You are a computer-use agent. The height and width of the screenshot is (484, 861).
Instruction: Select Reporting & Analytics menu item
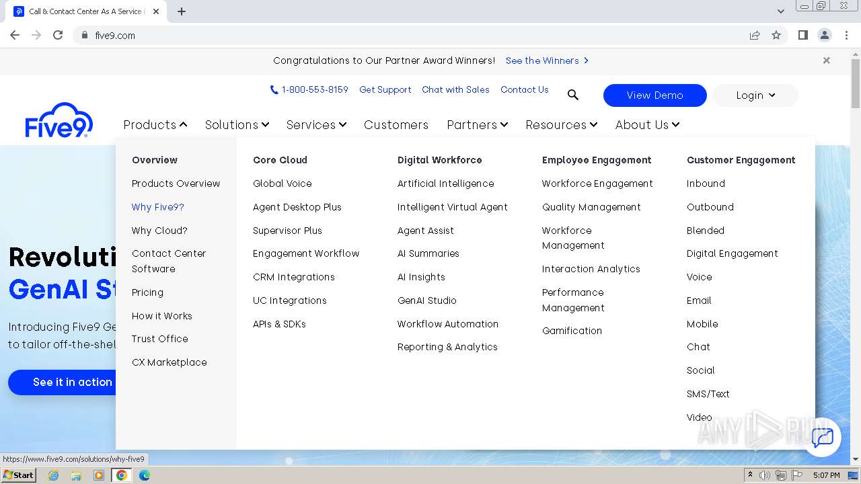(447, 347)
